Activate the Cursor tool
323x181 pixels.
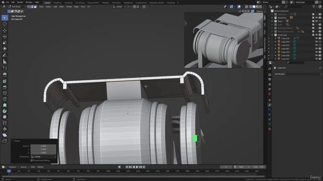pyautogui.click(x=5, y=24)
